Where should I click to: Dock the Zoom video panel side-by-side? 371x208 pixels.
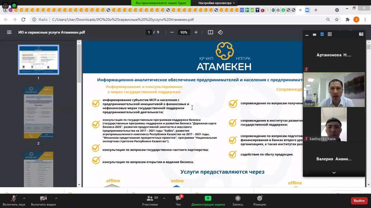(361, 34)
